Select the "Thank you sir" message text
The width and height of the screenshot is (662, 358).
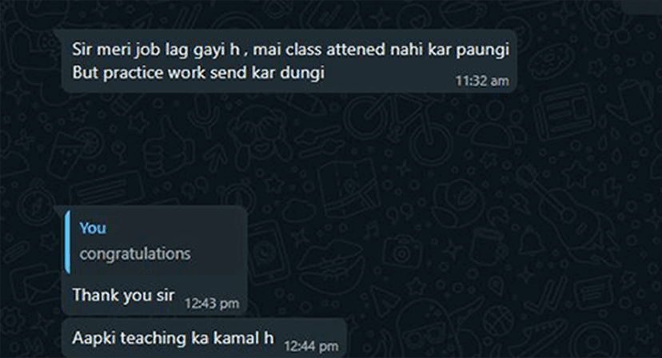[x=123, y=295]
